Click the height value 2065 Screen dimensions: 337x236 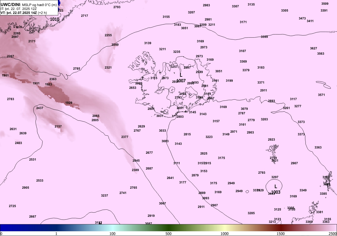tap(96, 116)
